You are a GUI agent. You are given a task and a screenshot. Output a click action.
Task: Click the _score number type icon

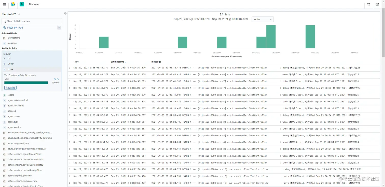coord(4,95)
